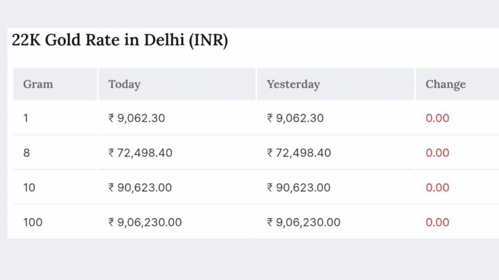Click today's price ₹ 72,498.40
499x280 pixels.
pyautogui.click(x=140, y=153)
